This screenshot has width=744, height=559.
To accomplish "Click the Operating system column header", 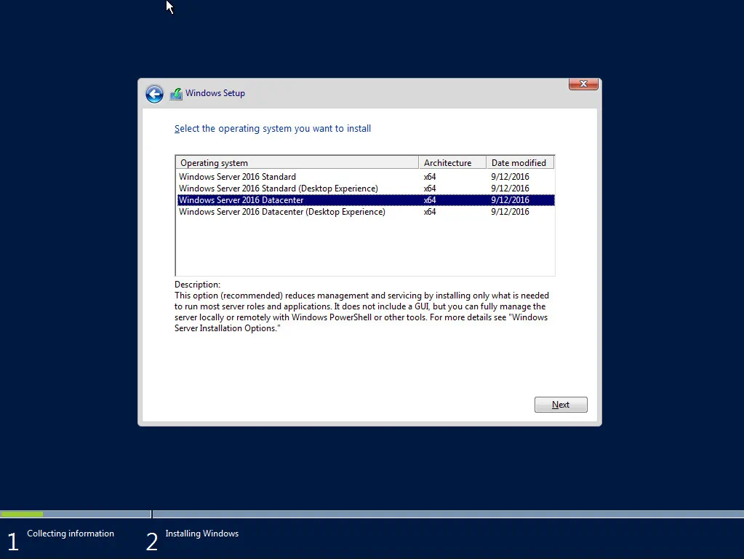I will [x=214, y=162].
